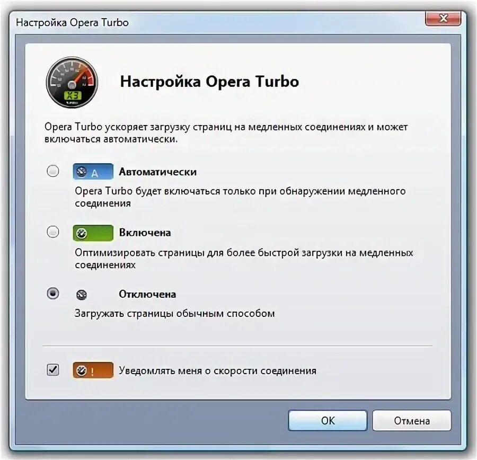Click the Загружать страницы обычным способом description
Screen dimensions: 477x460
174,313
